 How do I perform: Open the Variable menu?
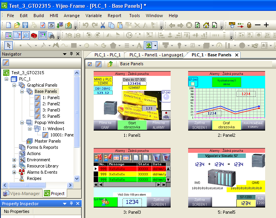point(94,16)
